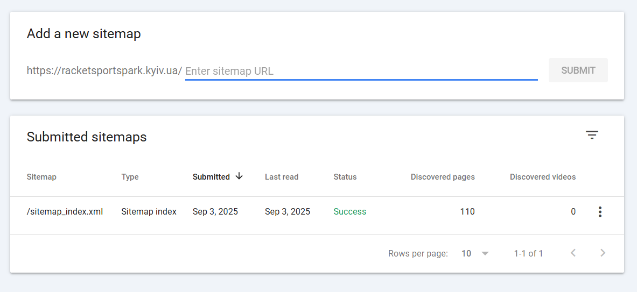Viewport: 637px width, 292px height.
Task: Click the Discovered pages column header
Action: click(443, 177)
